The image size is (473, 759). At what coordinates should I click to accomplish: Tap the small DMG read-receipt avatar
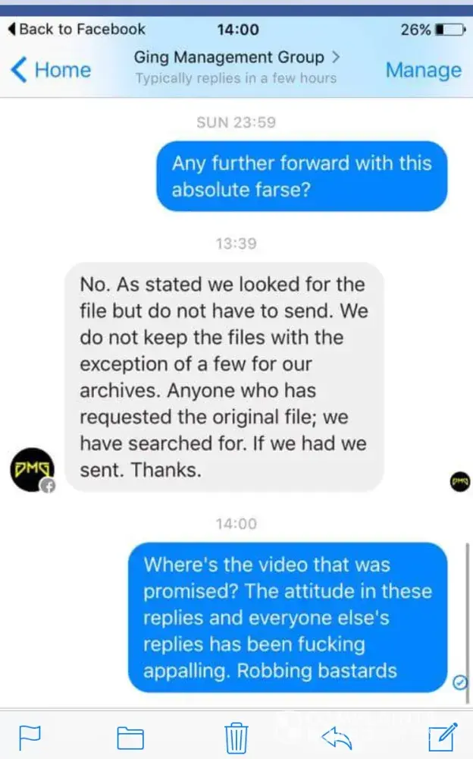click(460, 481)
